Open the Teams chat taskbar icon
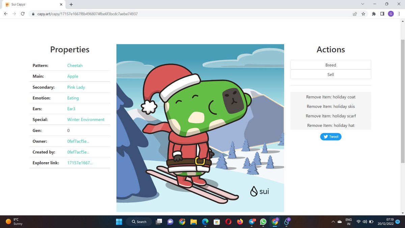This screenshot has height=228, width=405. [x=170, y=222]
